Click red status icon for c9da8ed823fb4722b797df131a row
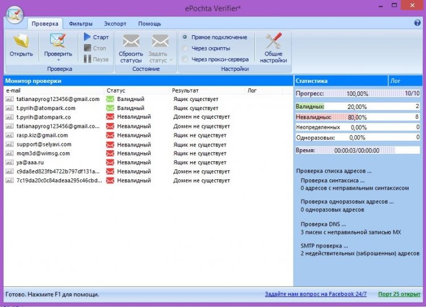Screen dimensions: 426x307 (110, 171)
